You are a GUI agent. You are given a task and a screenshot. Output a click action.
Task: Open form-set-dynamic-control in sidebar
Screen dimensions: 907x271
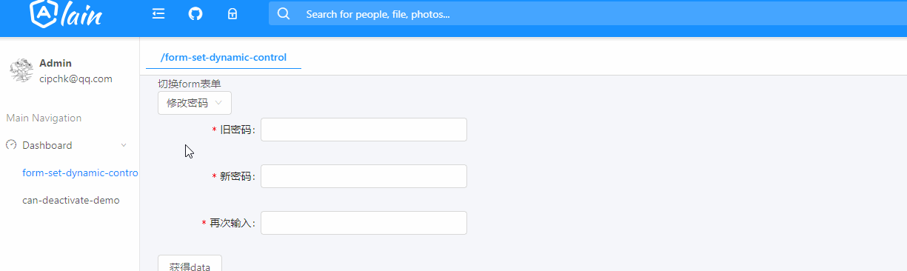tap(81, 173)
